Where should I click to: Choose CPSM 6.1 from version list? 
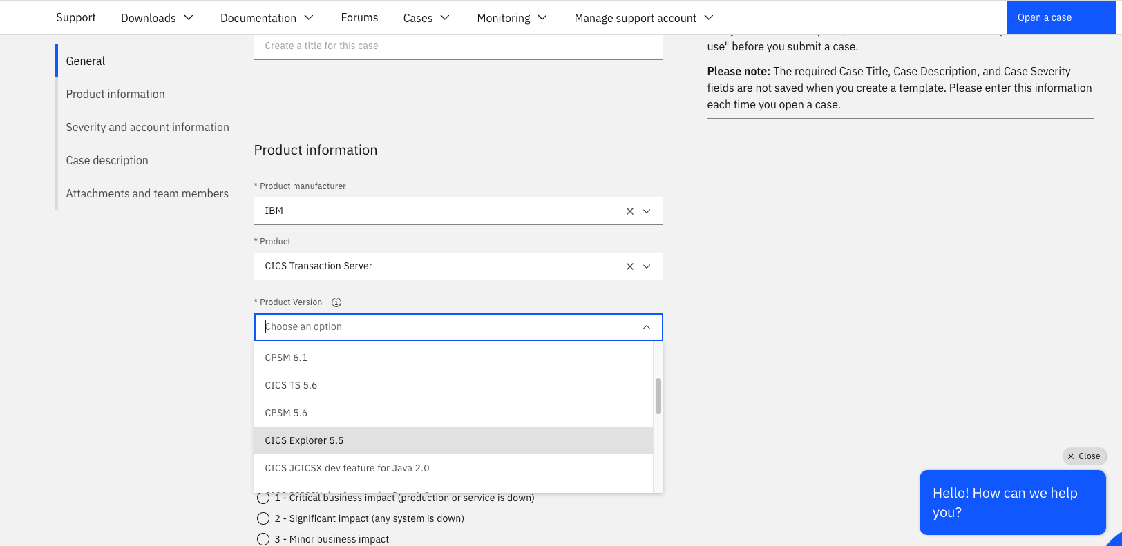(453, 358)
